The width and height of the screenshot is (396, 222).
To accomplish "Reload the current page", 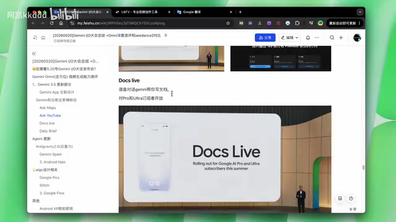I will click(52, 23).
